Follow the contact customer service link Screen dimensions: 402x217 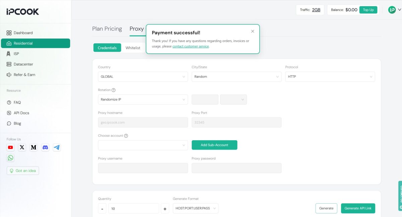pyautogui.click(x=191, y=46)
